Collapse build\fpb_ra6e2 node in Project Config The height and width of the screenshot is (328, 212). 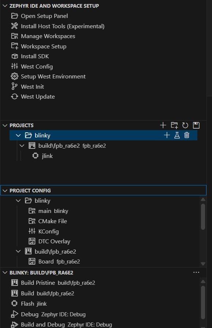(18, 251)
